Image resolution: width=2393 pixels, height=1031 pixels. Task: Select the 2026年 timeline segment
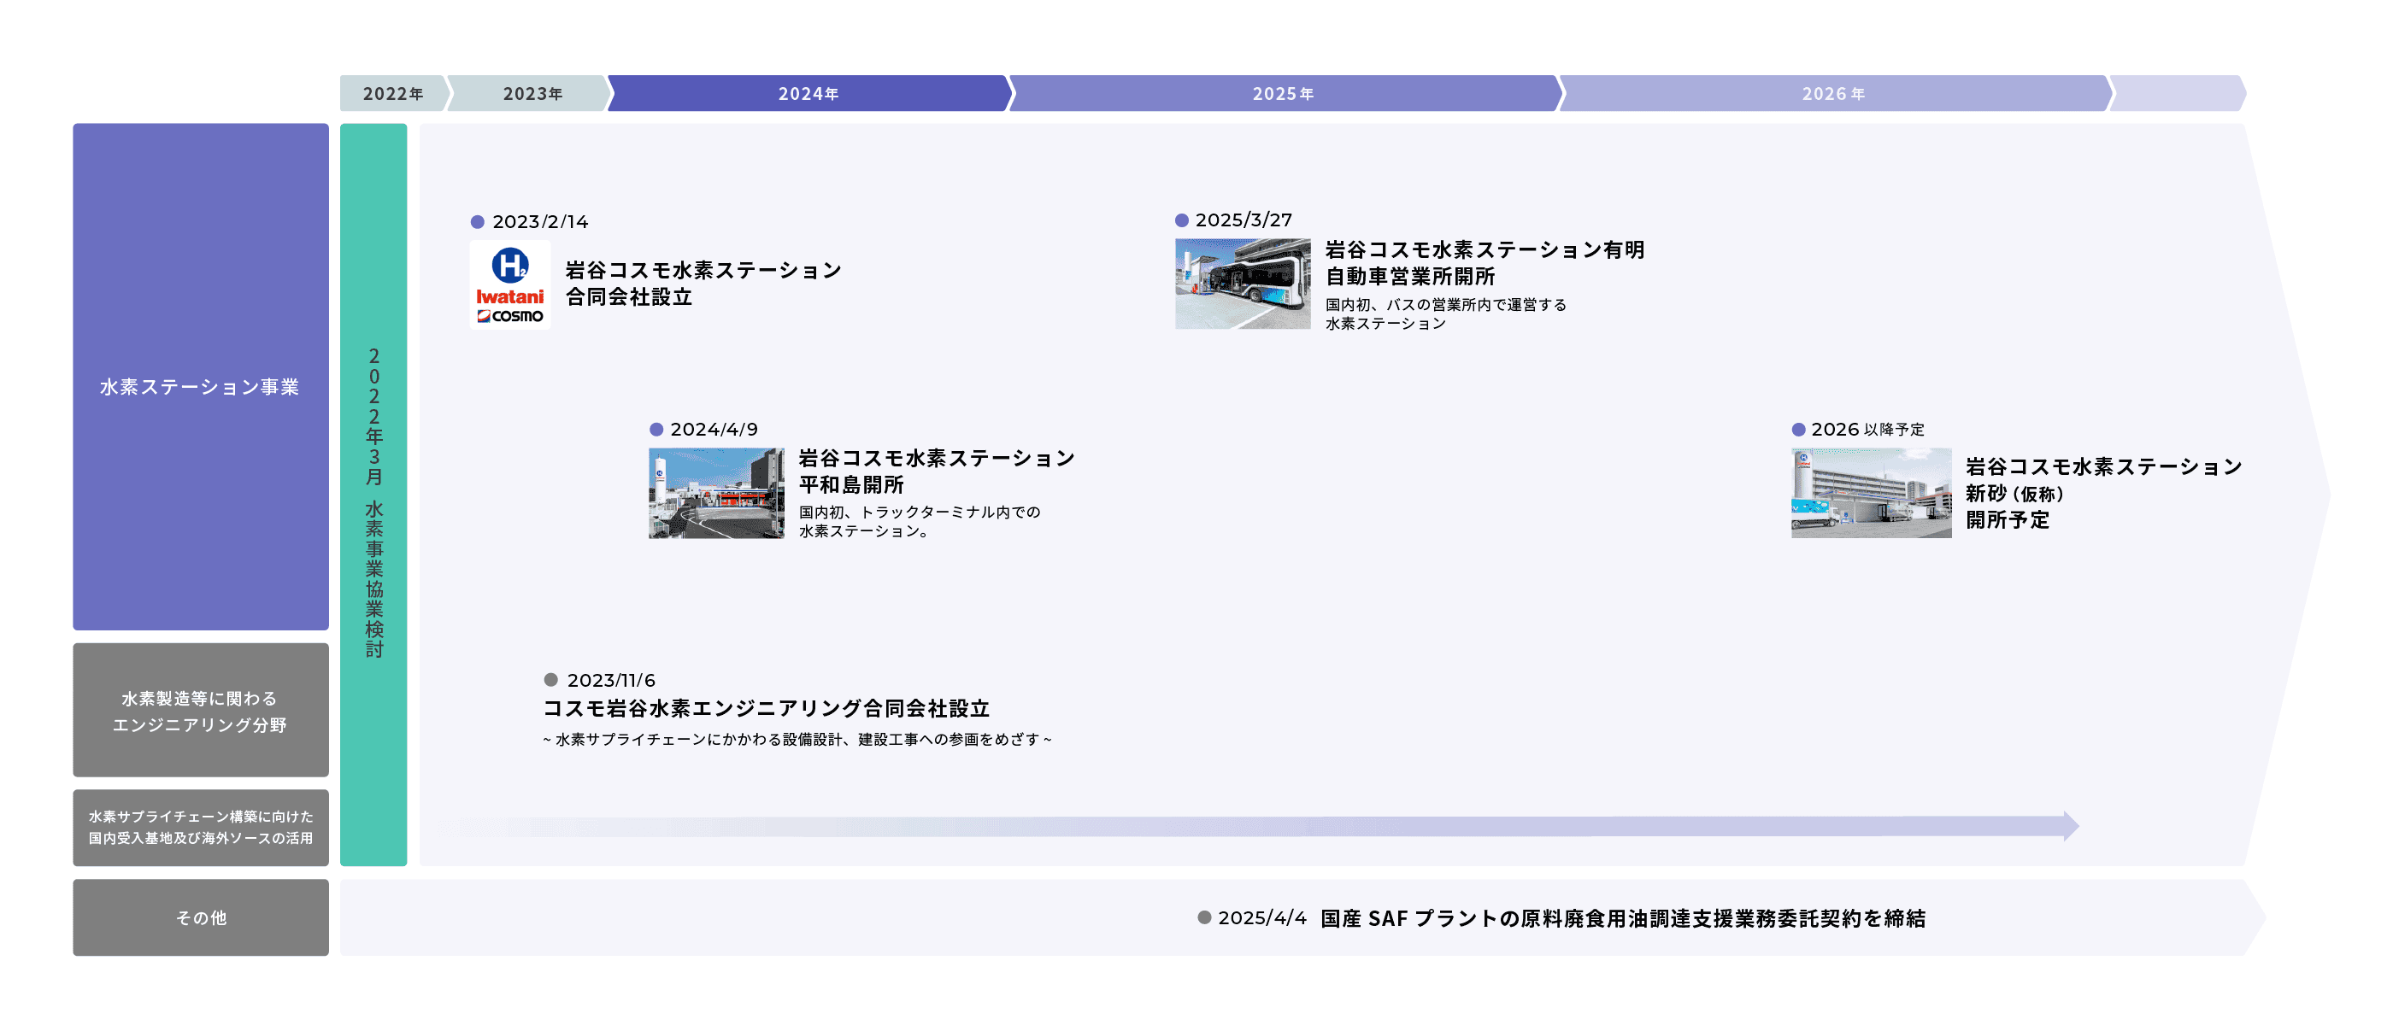pyautogui.click(x=1834, y=94)
